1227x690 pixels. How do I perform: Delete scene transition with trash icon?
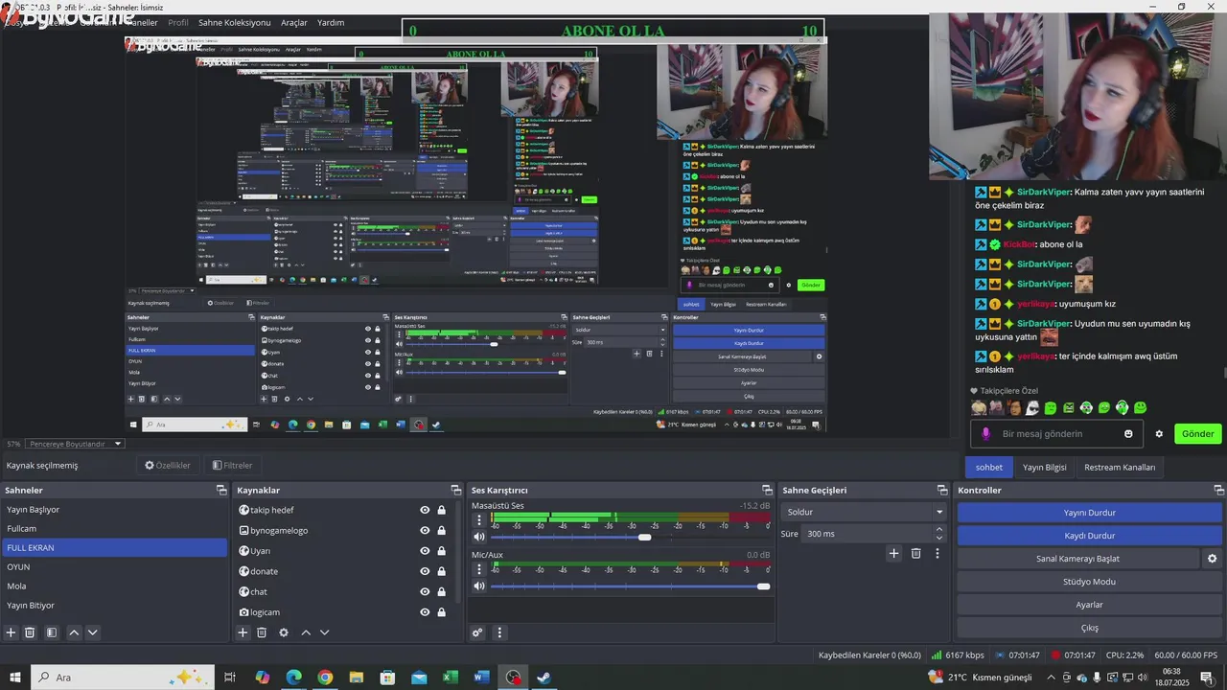coord(915,553)
